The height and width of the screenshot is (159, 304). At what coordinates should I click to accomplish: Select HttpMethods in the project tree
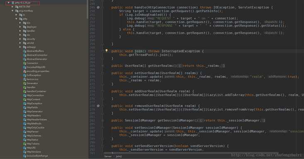point(34,123)
